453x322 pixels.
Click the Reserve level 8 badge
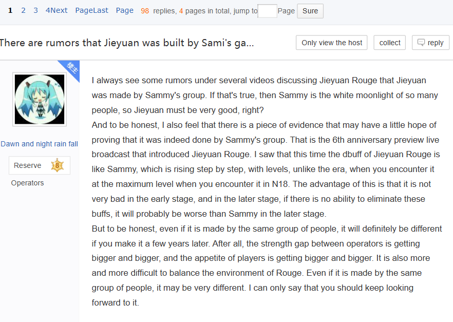(x=40, y=165)
